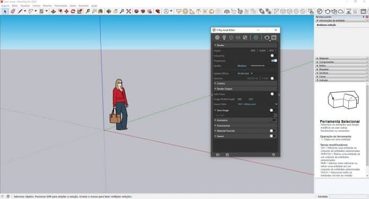Activate the Move tool
This screenshot has height=199, width=369.
pyautogui.click(x=67, y=11)
